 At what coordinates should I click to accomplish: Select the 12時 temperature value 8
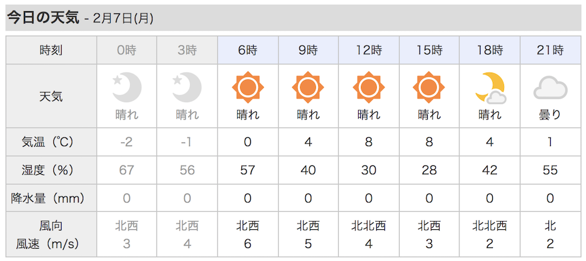pyautogui.click(x=369, y=142)
